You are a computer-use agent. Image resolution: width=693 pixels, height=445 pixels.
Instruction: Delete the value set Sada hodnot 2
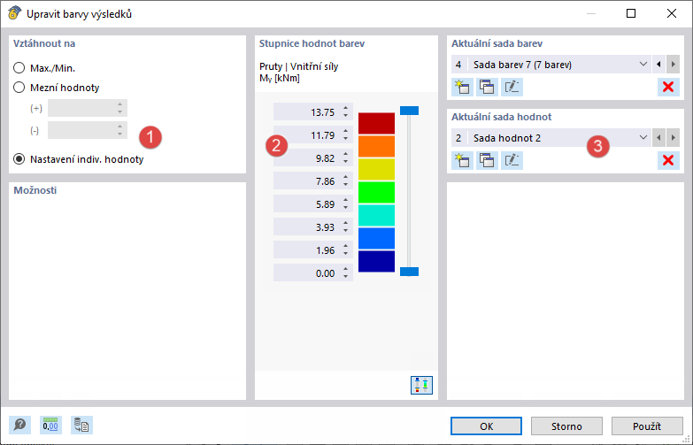point(668,160)
